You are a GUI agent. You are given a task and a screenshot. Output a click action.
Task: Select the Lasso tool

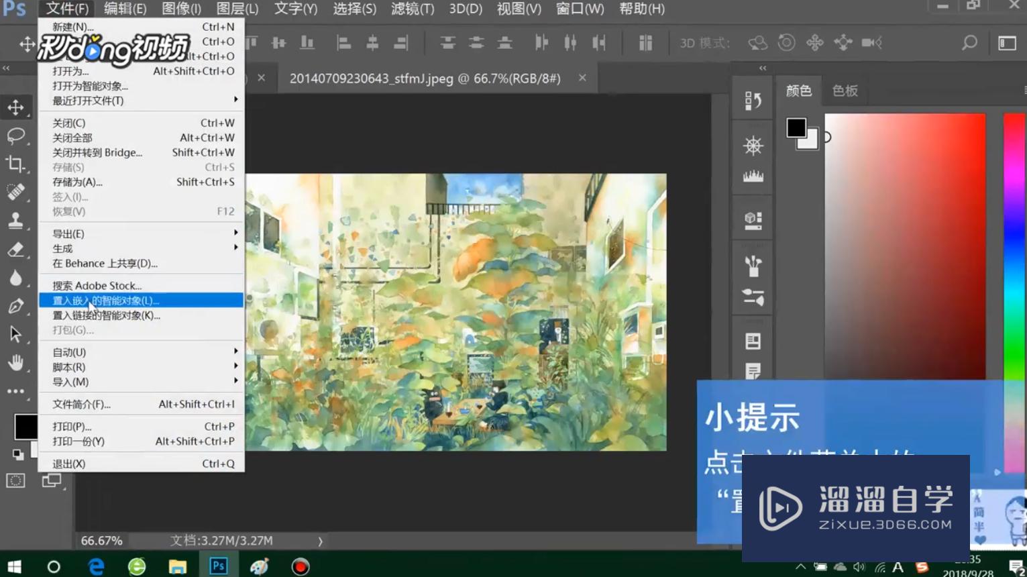15,136
